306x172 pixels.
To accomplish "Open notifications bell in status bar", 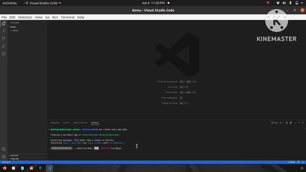I will (x=303, y=162).
